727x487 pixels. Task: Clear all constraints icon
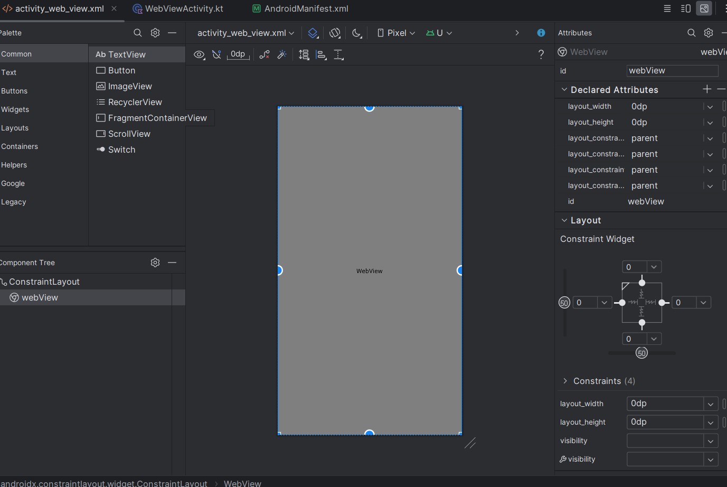point(265,54)
